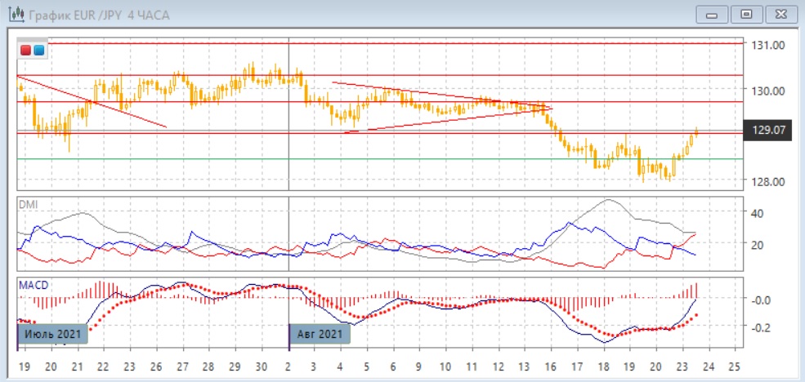Click date 25 on the time axis
Screen dimensions: 805x382
tap(733, 366)
